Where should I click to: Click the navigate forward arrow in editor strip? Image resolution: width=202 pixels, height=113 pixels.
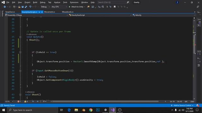[37, 101]
